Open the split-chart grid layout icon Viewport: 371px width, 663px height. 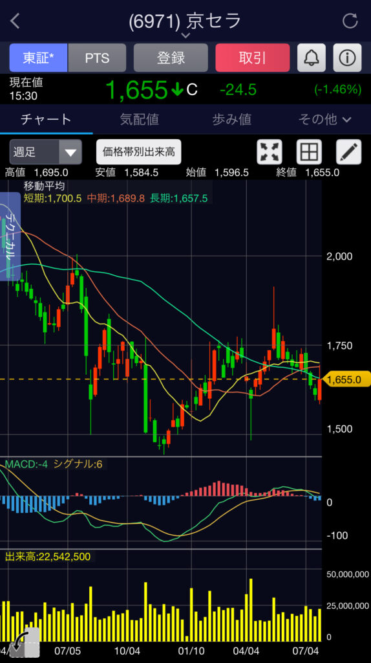pyautogui.click(x=309, y=152)
